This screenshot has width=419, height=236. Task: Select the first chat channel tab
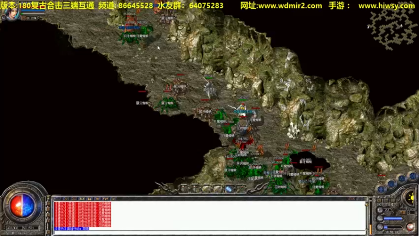click(58, 199)
